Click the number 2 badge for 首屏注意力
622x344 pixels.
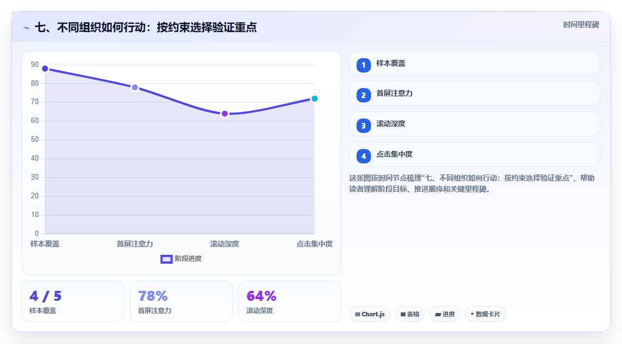point(363,95)
